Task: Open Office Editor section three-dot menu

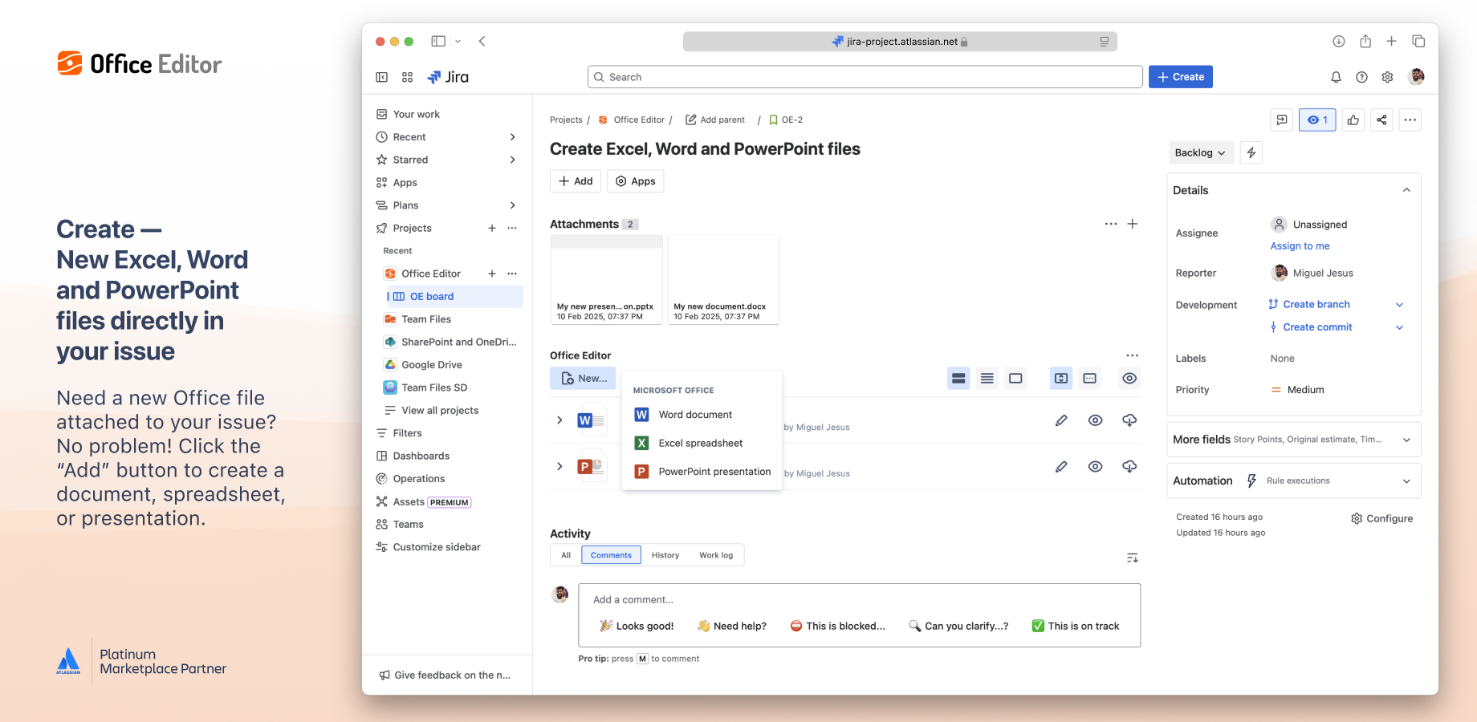Action: pos(1133,355)
